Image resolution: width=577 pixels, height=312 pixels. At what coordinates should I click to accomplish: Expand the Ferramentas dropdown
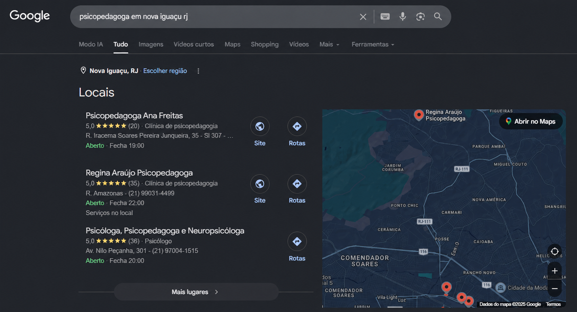[373, 44]
